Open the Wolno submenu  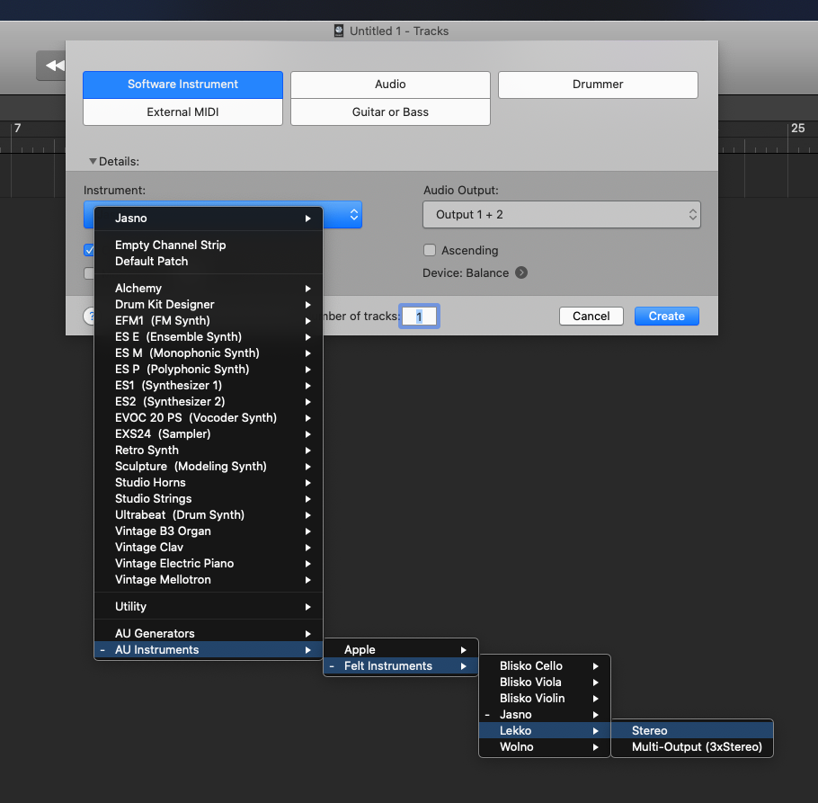click(x=545, y=746)
